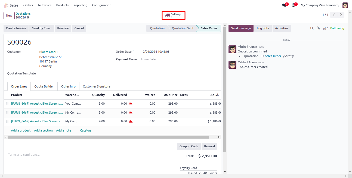
Task: Click the paperclip attachments icon
Action: [319, 28]
